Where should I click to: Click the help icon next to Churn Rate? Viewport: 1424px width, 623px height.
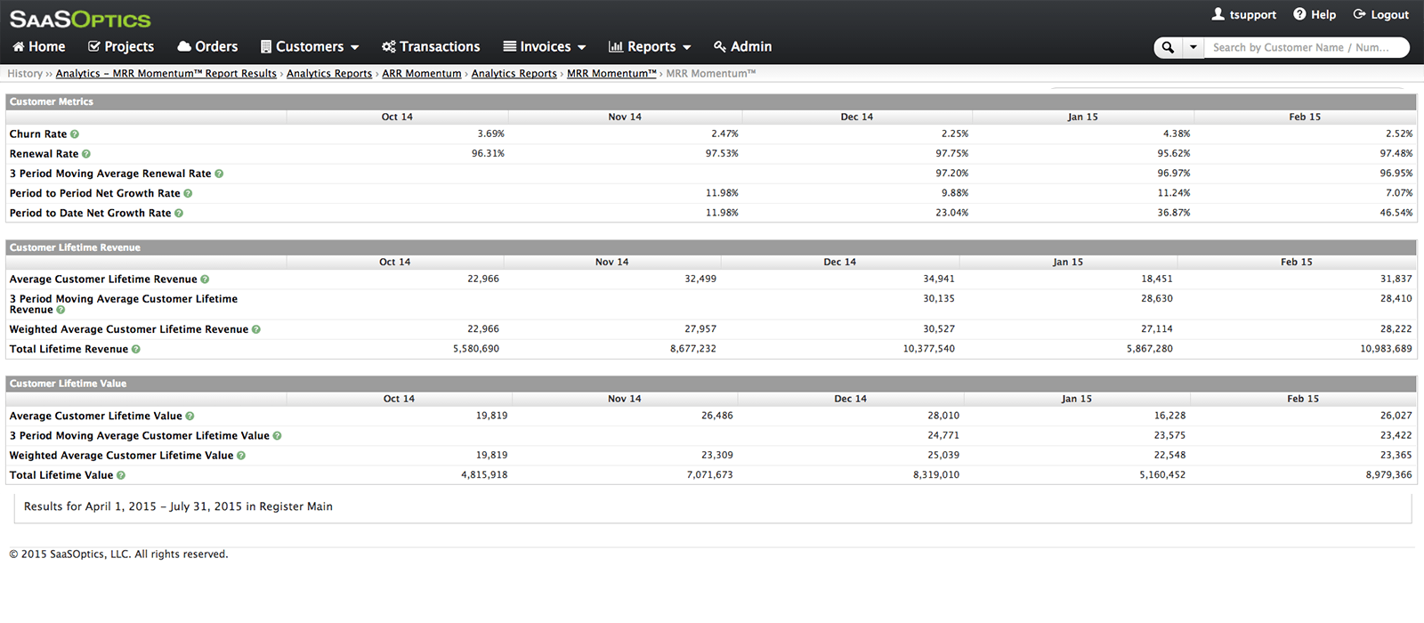75,134
